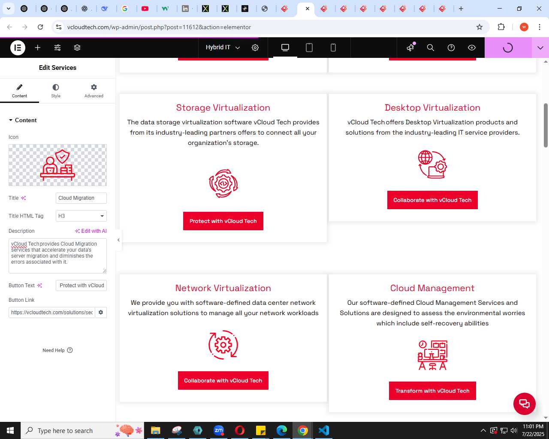This screenshot has height=439, width=549.
Task: Select the Network Virtualization heading
Action: tap(223, 288)
